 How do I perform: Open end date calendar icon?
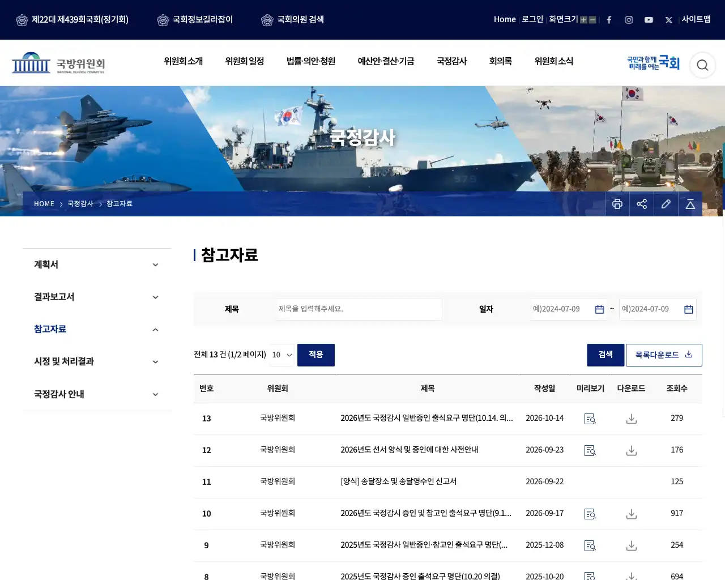(x=689, y=309)
